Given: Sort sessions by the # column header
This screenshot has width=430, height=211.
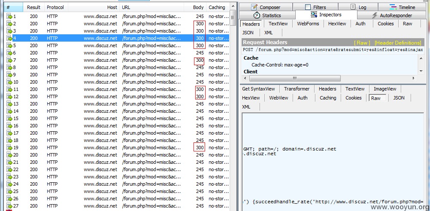Looking at the screenshot, I should (x=13, y=7).
